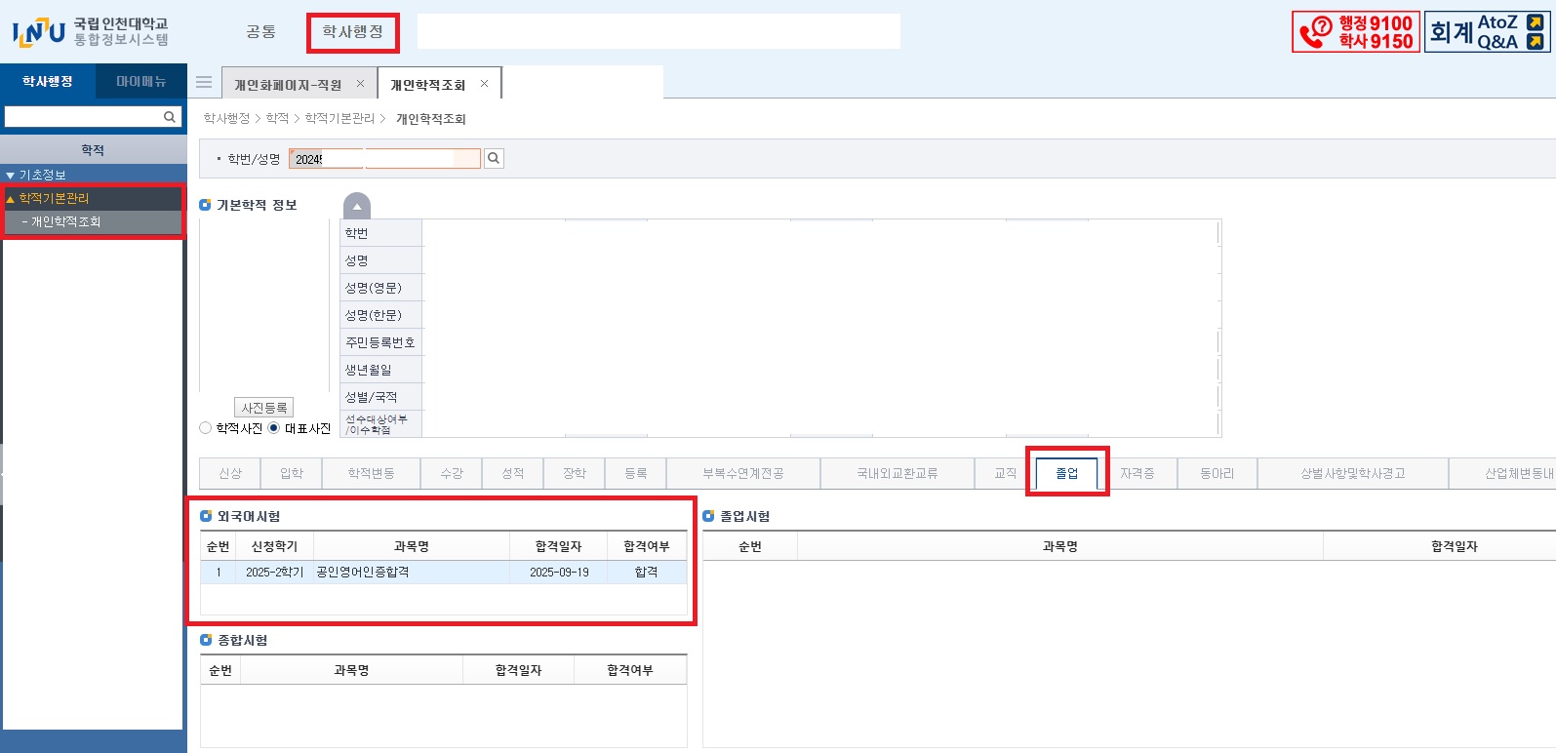This screenshot has height=753, width=1556.
Task: Switch to the 성적 tab
Action: click(513, 473)
